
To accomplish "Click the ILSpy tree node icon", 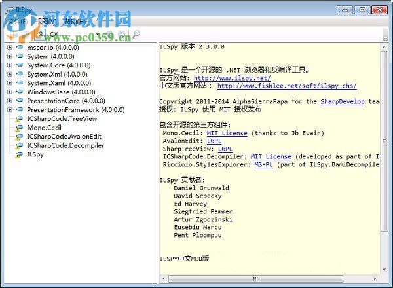I will 19,154.
